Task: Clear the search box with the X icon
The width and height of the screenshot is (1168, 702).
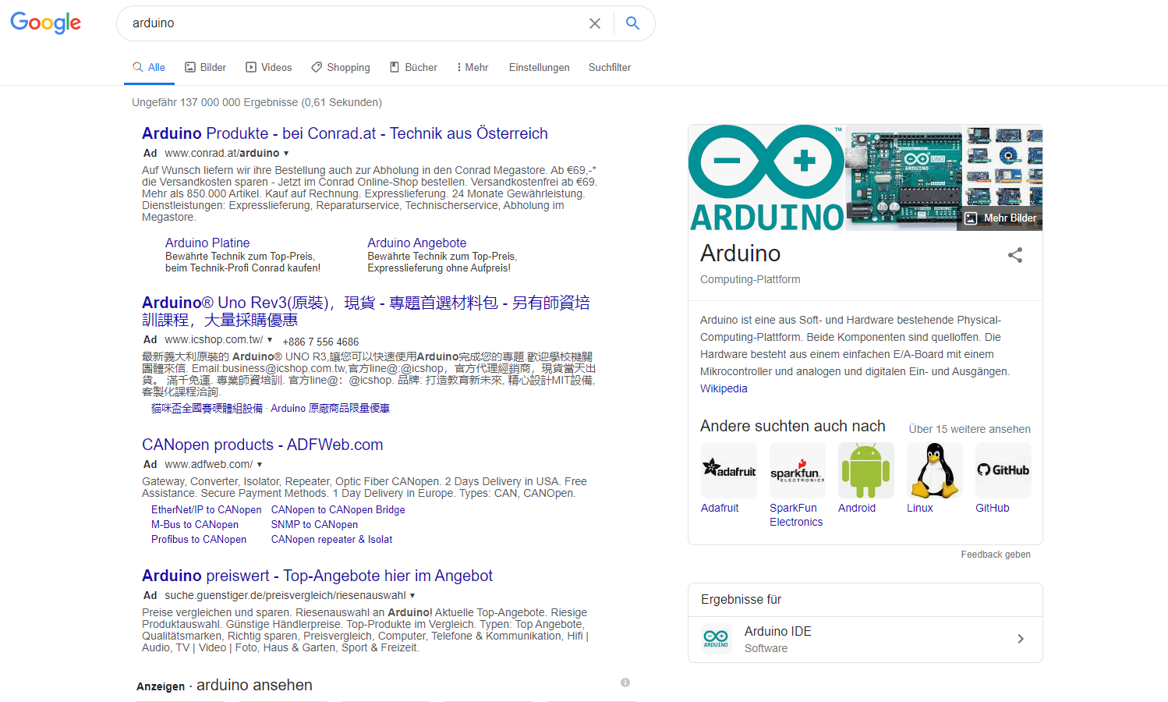Action: tap(595, 23)
